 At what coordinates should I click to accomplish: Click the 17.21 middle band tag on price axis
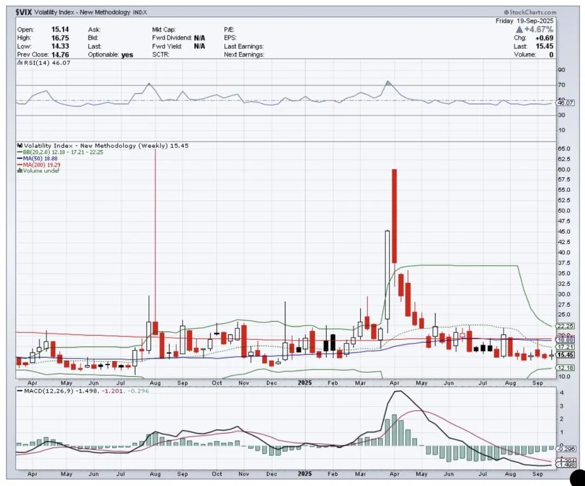point(565,347)
